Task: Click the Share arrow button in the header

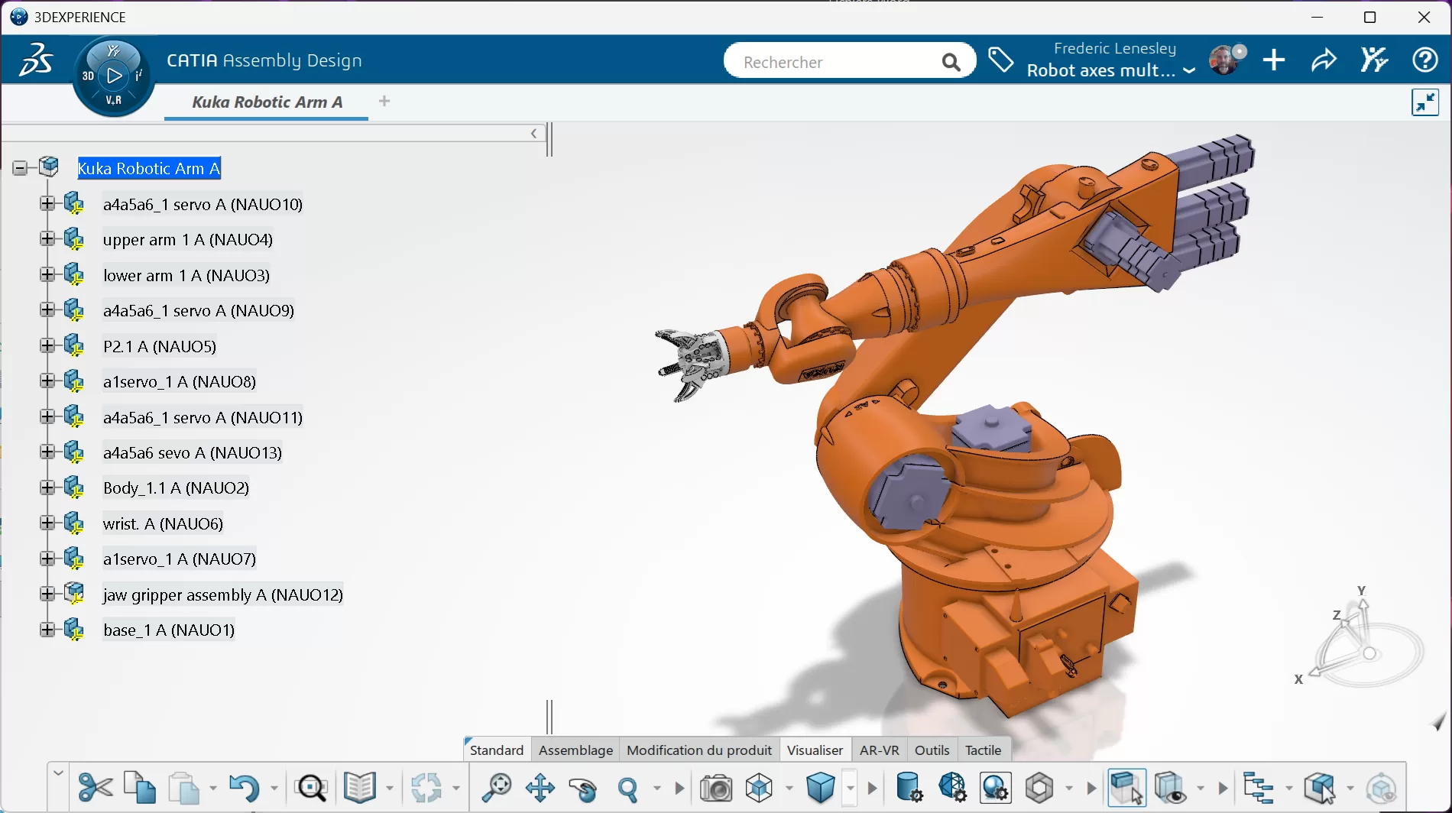Action: click(x=1324, y=60)
